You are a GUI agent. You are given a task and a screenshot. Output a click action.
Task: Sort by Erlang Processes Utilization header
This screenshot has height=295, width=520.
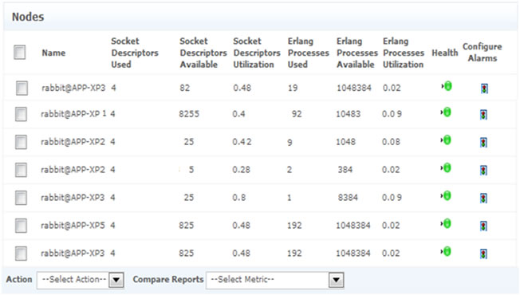pyautogui.click(x=404, y=53)
